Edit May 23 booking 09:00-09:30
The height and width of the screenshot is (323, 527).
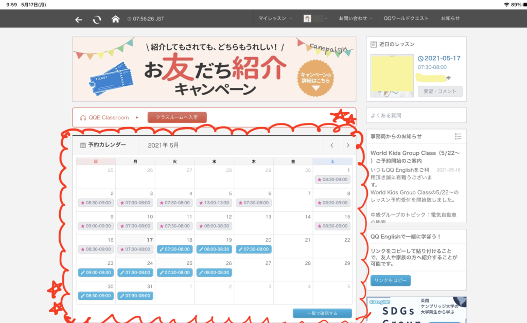click(x=96, y=272)
